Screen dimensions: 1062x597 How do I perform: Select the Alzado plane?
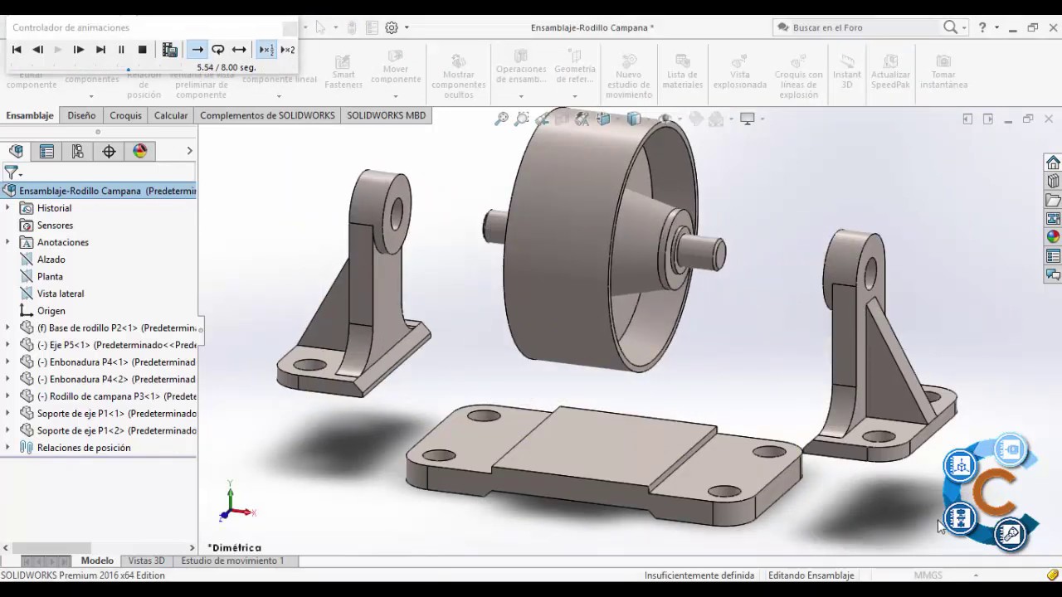coord(51,260)
